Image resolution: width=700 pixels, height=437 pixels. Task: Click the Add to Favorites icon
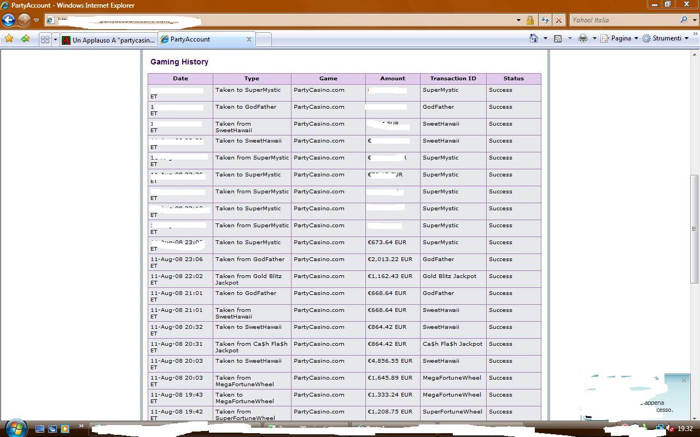point(25,39)
